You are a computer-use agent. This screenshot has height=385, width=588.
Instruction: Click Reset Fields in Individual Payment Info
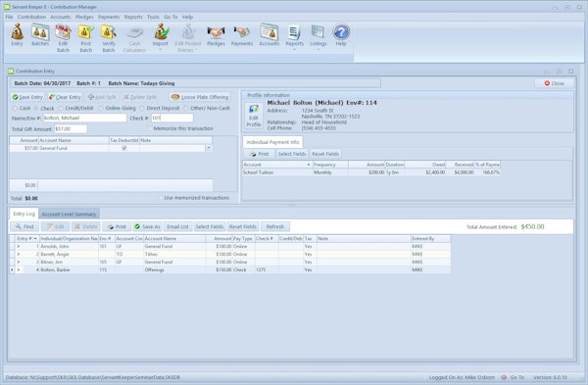pos(325,154)
